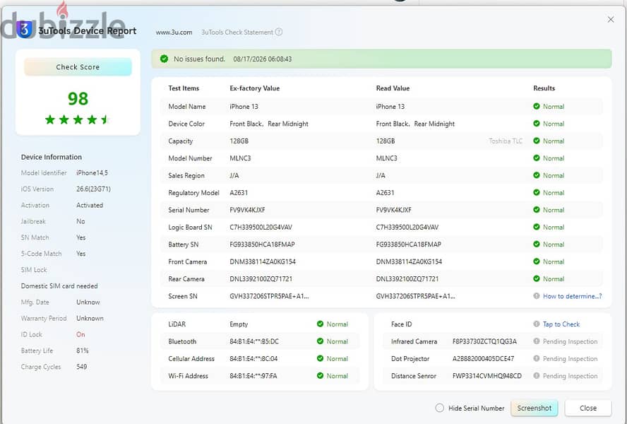Click the Charge Cycles value 549

(82, 366)
